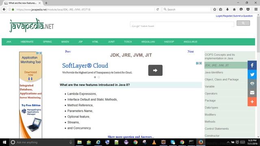Print page using the share-bar printer icon

[252, 84]
